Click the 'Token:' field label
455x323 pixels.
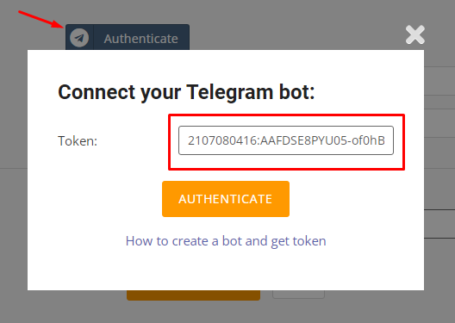click(x=78, y=141)
